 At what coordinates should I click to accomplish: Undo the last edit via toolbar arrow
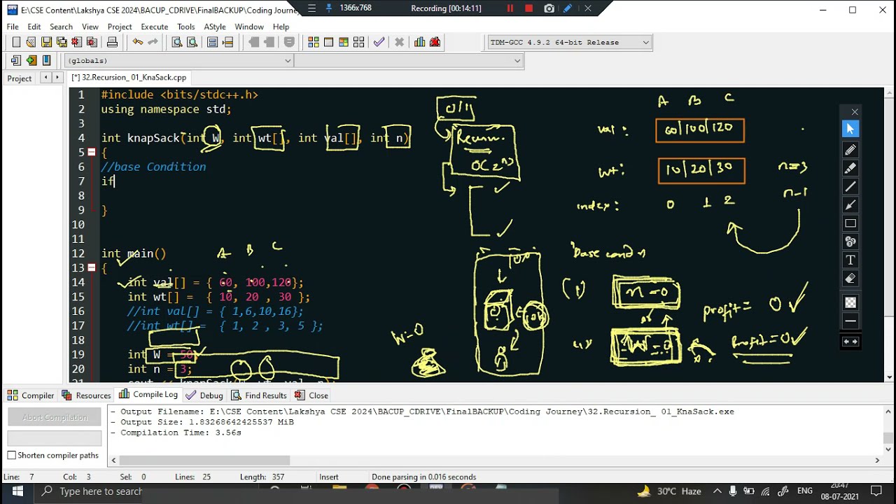click(138, 42)
